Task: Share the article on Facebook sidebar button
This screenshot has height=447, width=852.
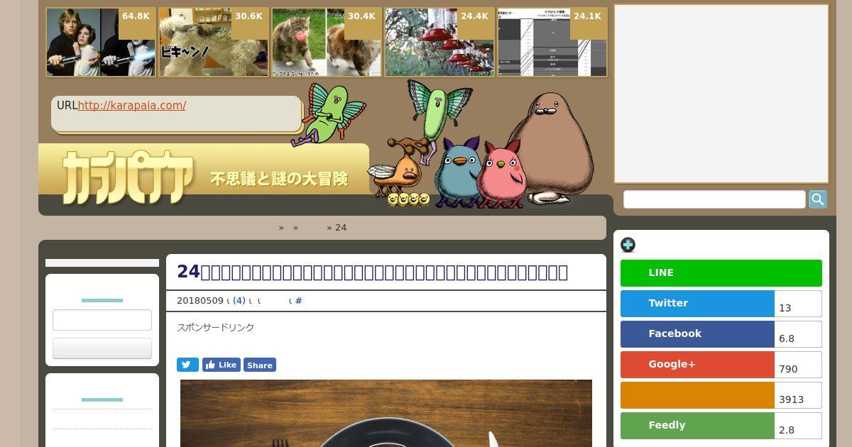Action: coord(697,334)
